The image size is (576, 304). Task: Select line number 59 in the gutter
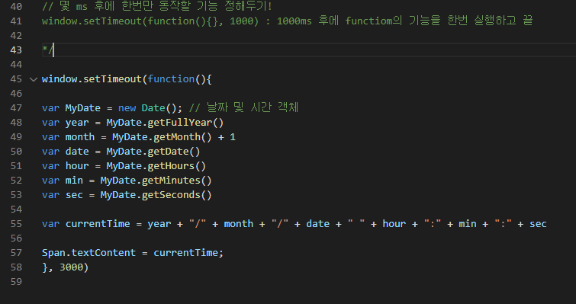click(16, 282)
